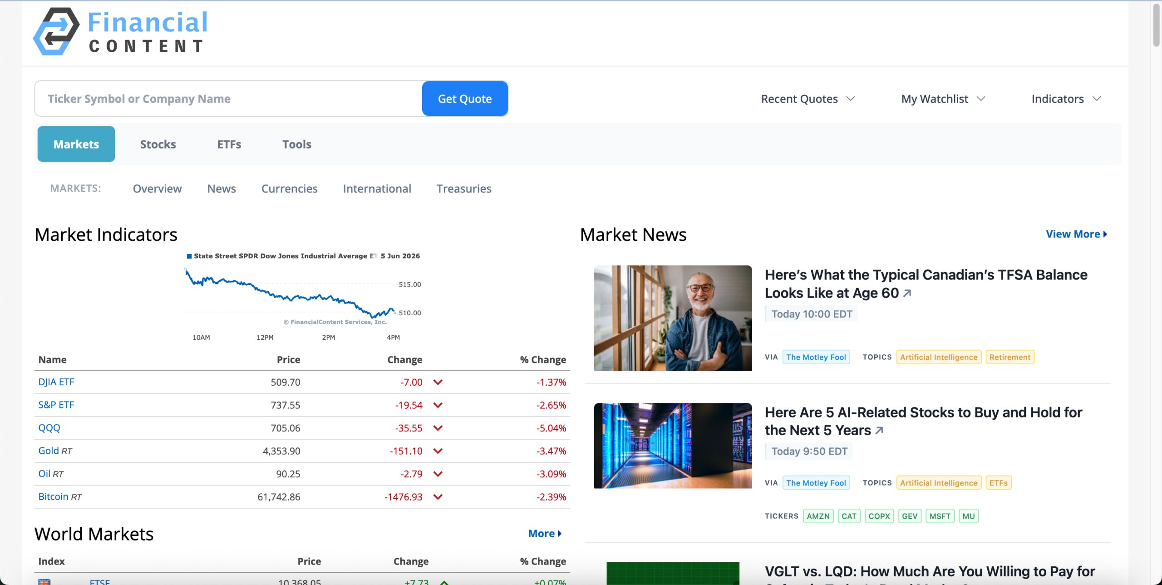Expand the Indicators dropdown

coord(1066,99)
